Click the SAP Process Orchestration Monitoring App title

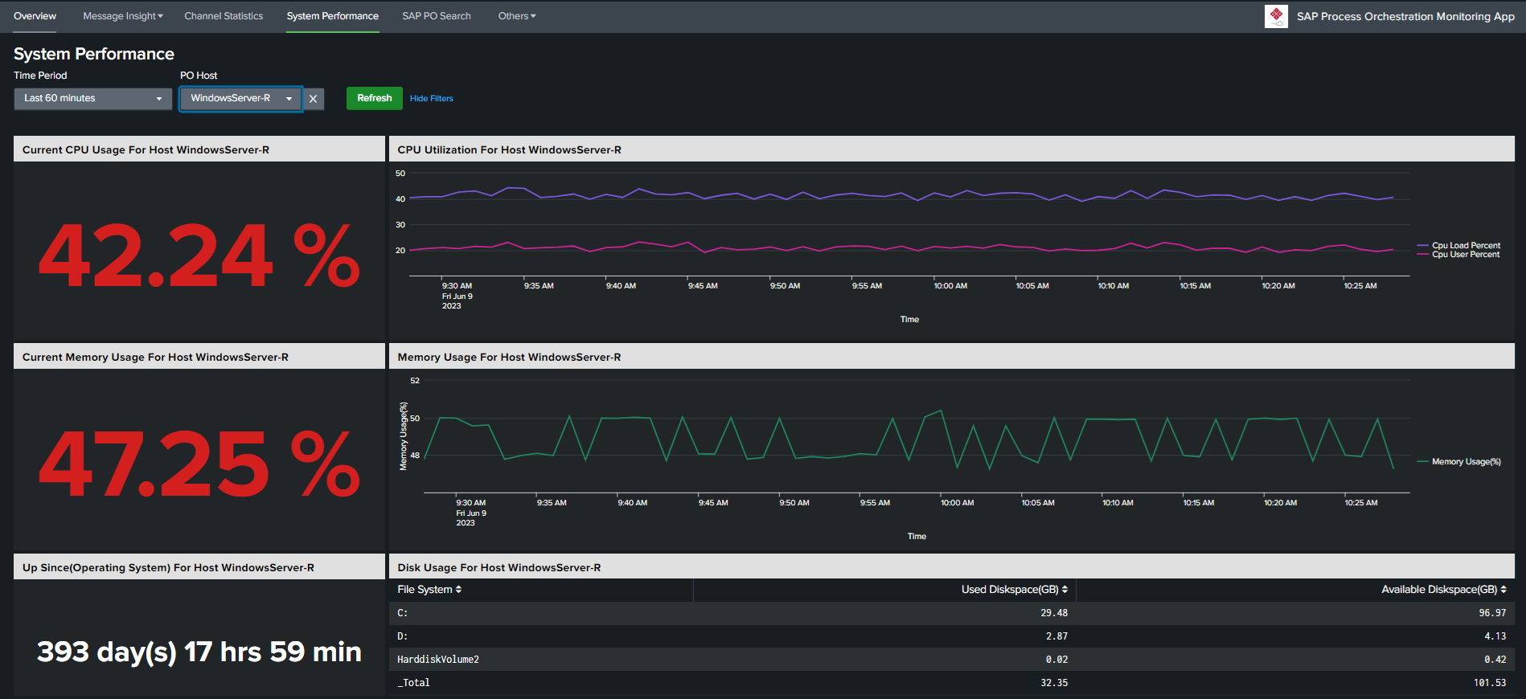(1405, 16)
